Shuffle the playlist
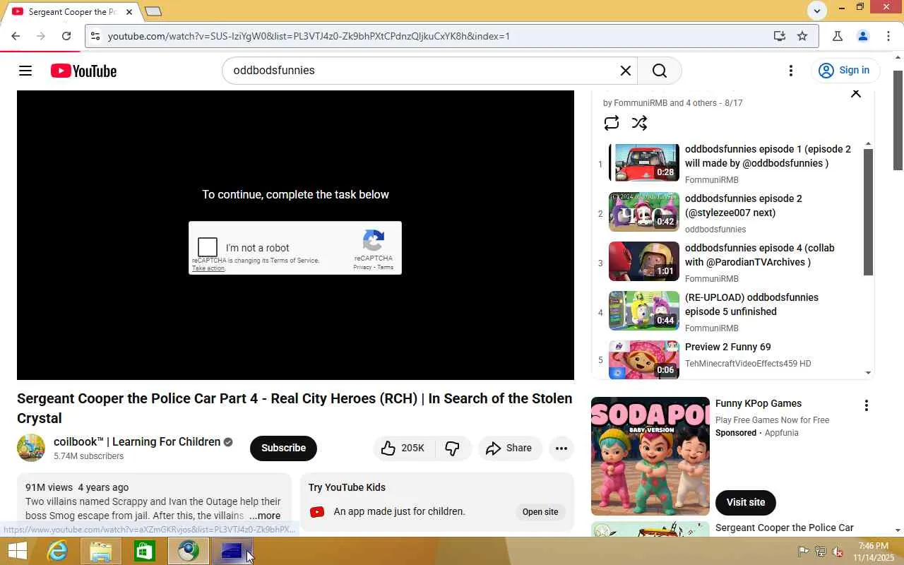Viewport: 904px width, 565px height. pyautogui.click(x=640, y=123)
